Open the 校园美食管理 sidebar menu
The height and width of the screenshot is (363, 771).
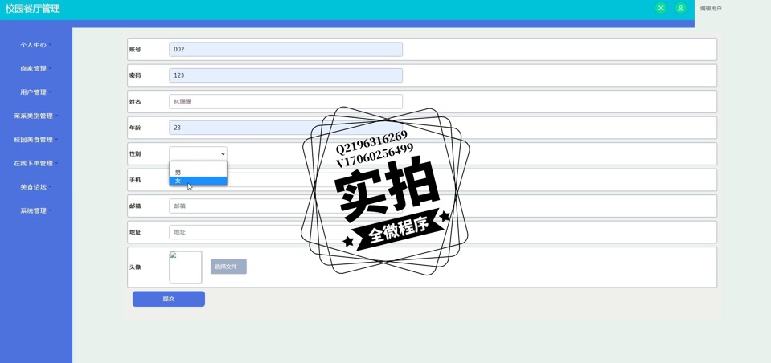point(36,140)
